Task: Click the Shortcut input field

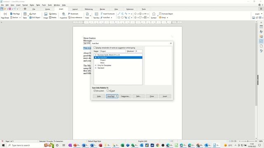Action: [x=139, y=51]
